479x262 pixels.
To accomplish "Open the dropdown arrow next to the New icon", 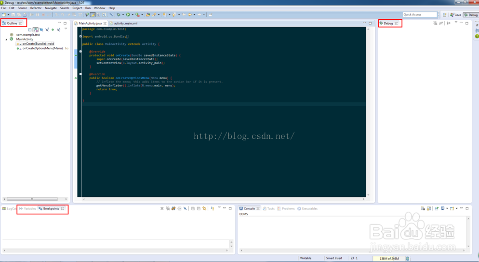I will click(9, 14).
